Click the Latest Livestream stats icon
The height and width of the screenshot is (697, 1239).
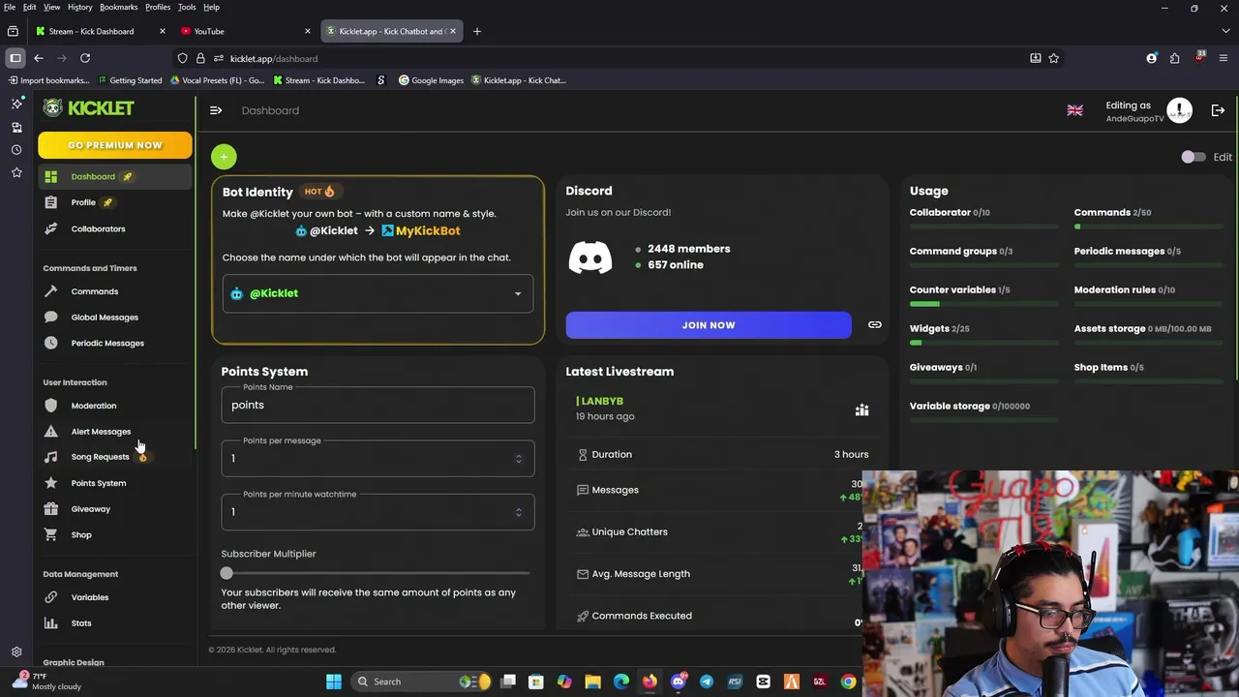861,410
